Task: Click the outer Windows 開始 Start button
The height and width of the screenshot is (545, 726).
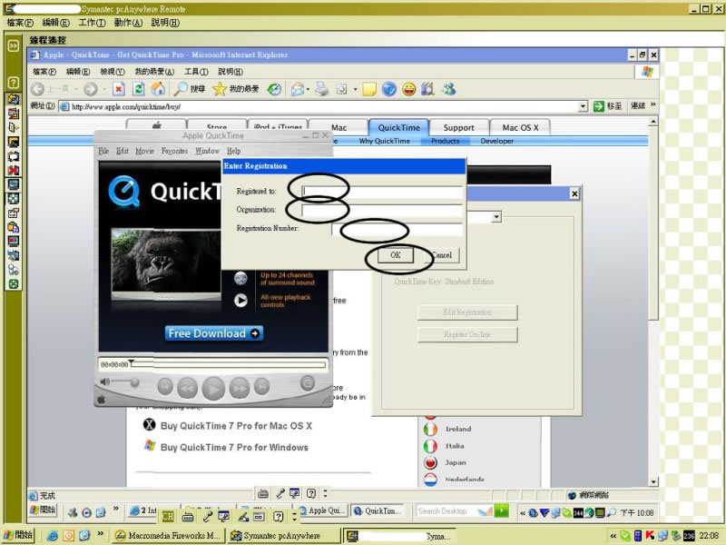Action: (19, 535)
